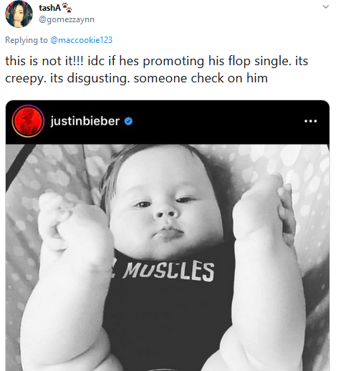
Task: Click the blue verified badge
Action: click(128, 121)
